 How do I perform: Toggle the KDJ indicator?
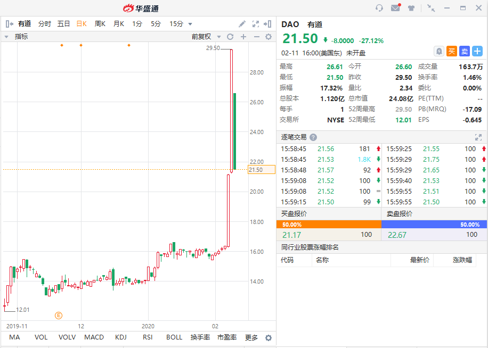pos(121,337)
